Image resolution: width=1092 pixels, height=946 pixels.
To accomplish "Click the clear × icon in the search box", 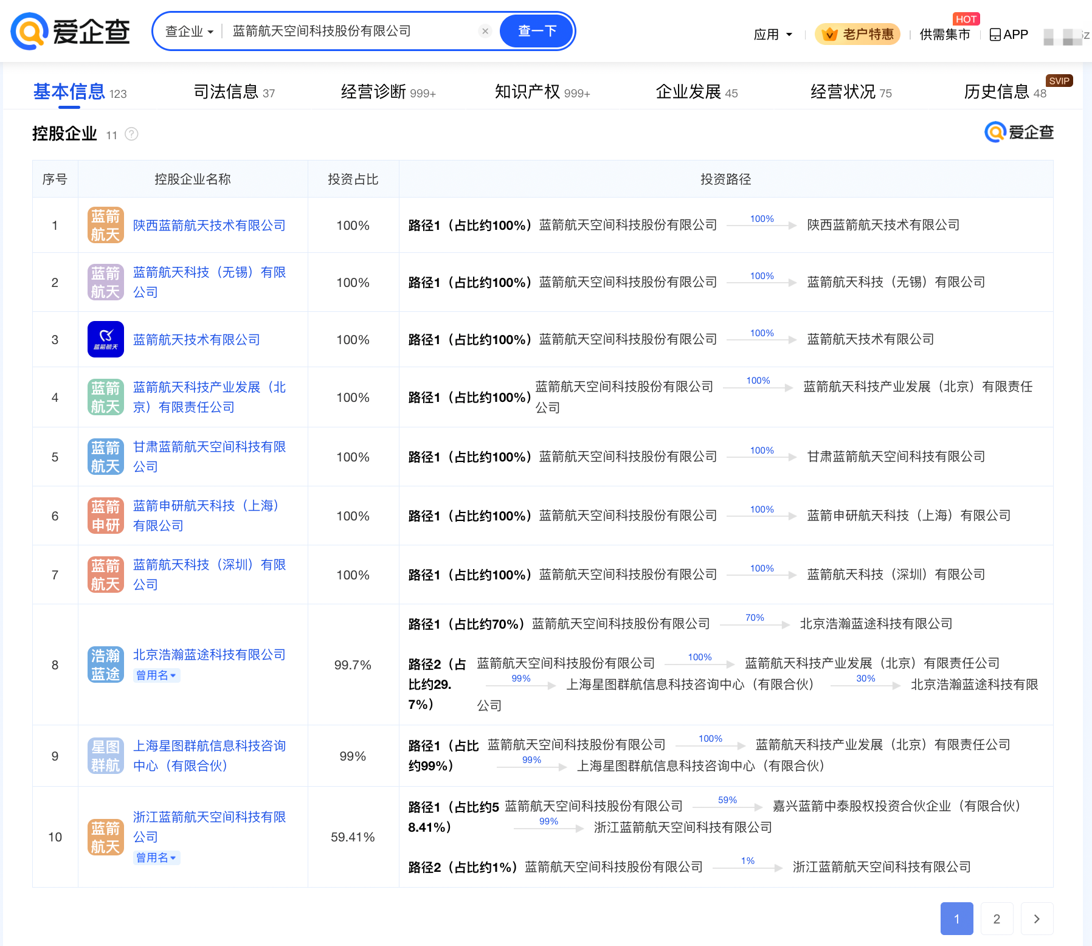I will [x=485, y=31].
